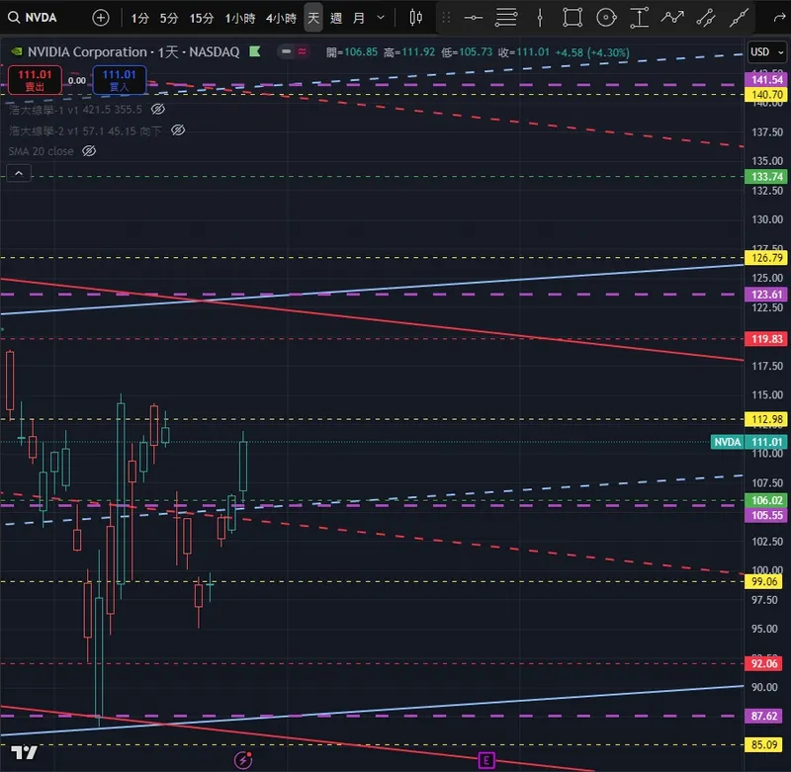Click the red 111.01 賣出 sell button

click(35, 80)
